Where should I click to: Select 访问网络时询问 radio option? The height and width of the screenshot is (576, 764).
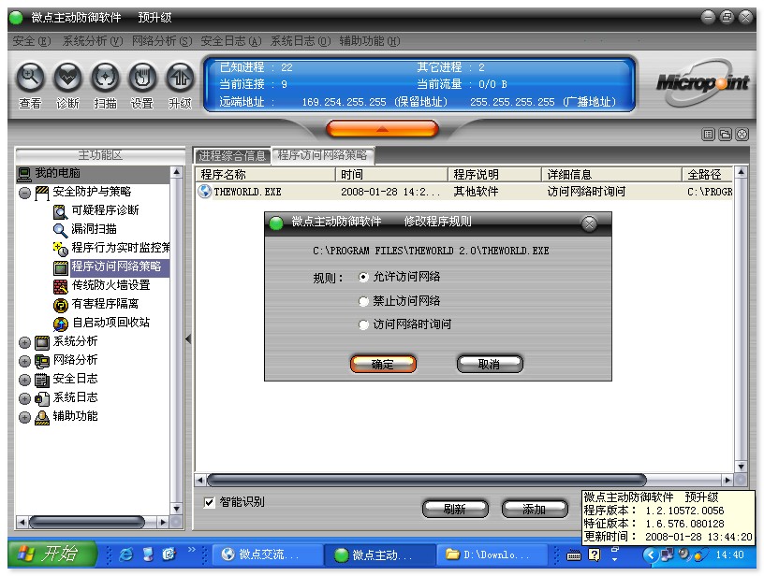click(363, 324)
